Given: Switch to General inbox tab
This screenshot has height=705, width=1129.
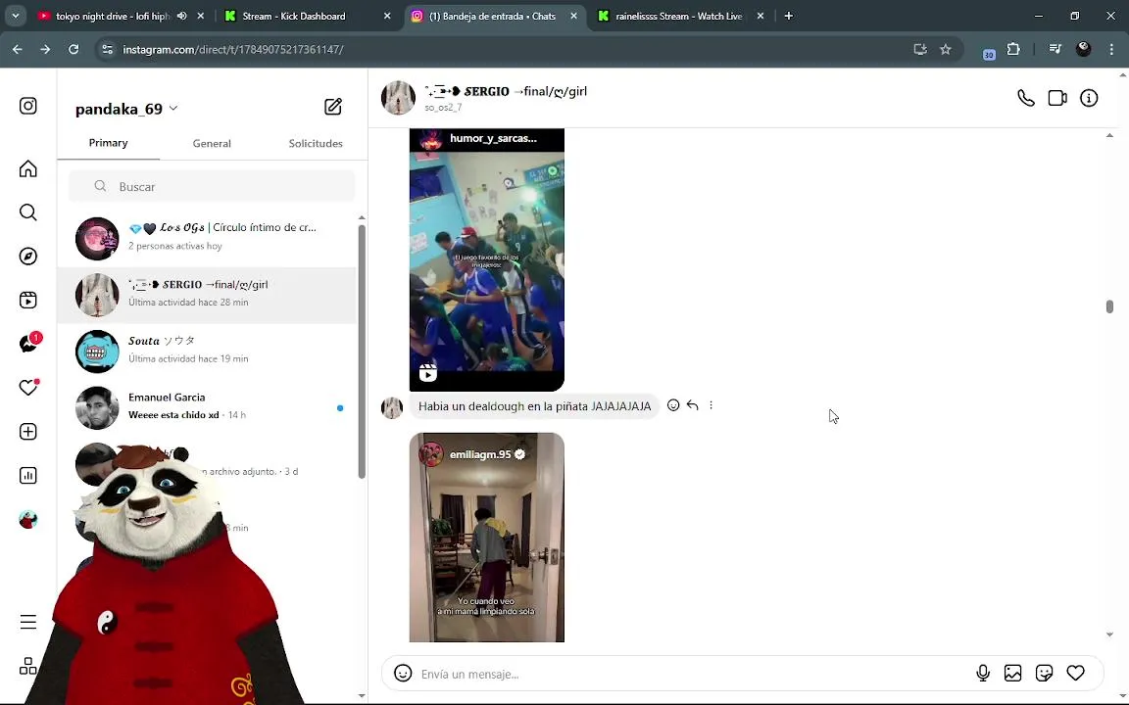Looking at the screenshot, I should click(x=212, y=143).
